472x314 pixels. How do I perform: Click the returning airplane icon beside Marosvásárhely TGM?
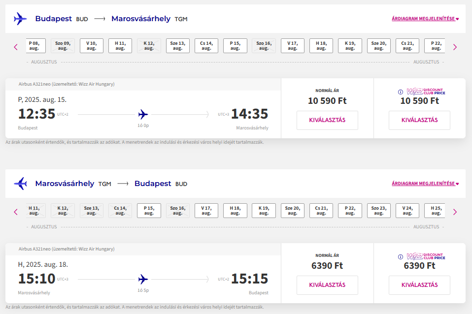(20, 184)
